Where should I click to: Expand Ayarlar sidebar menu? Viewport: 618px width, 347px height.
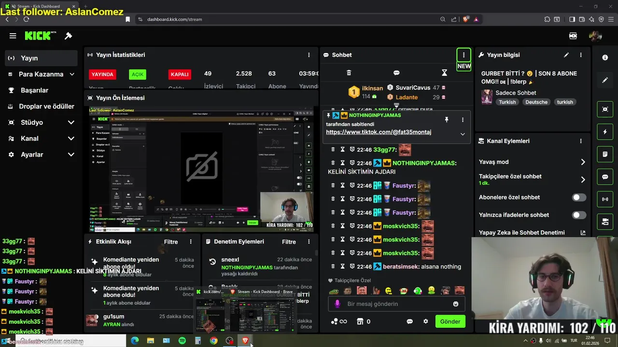point(71,155)
